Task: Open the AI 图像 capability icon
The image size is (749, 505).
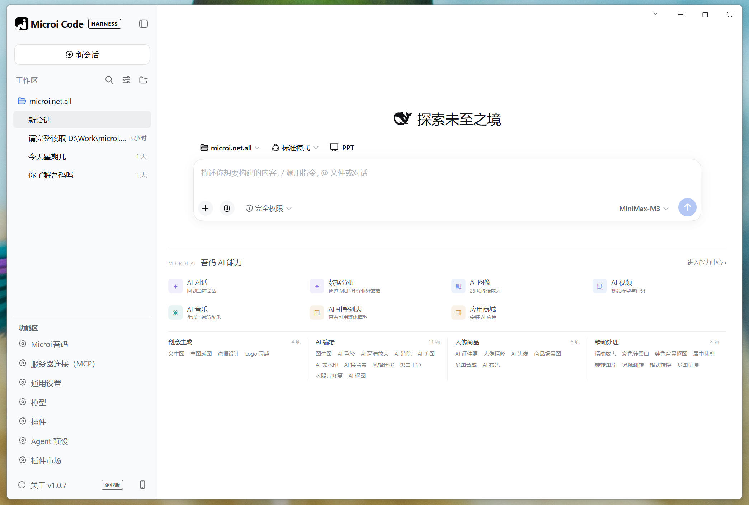Action: [458, 286]
